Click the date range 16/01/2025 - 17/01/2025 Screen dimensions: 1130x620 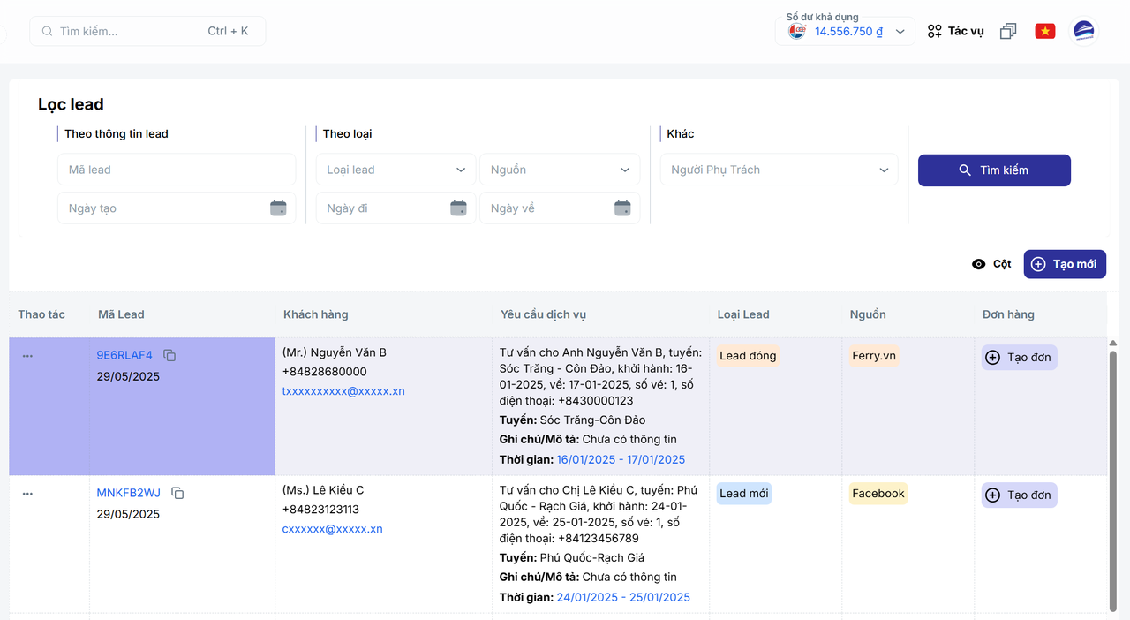point(621,460)
